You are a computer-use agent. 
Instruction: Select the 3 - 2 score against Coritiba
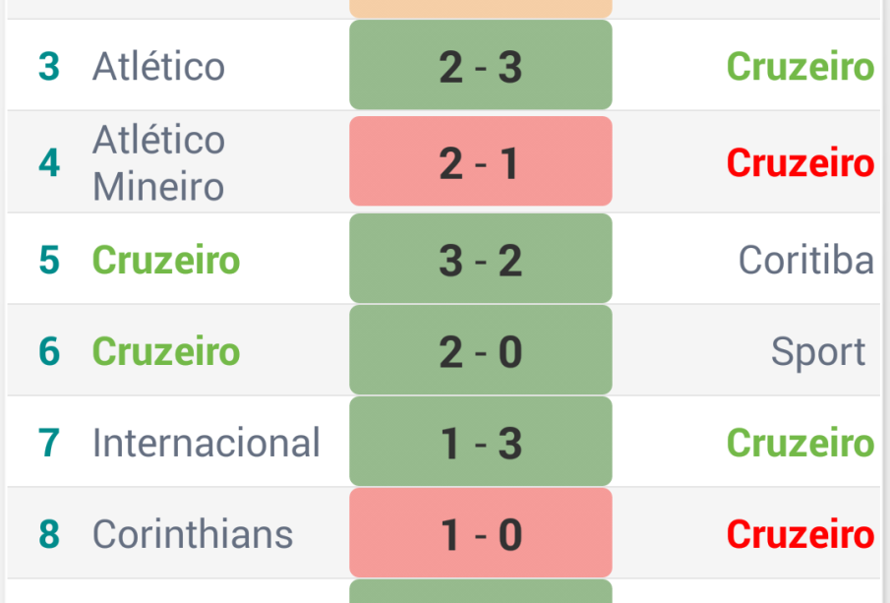point(480,260)
